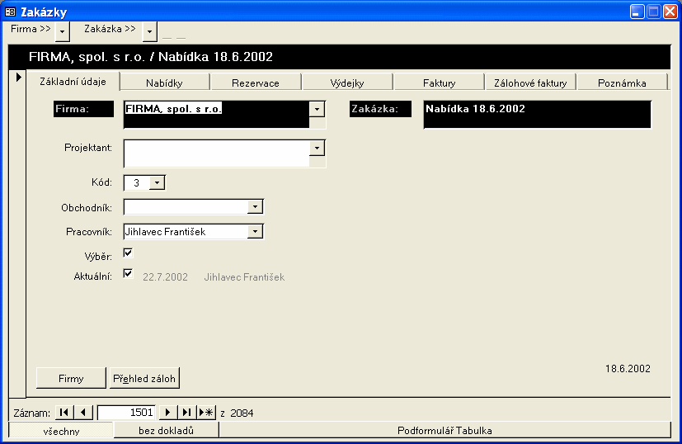This screenshot has height=444, width=682.
Task: Go to next record arrow
Action: [167, 412]
